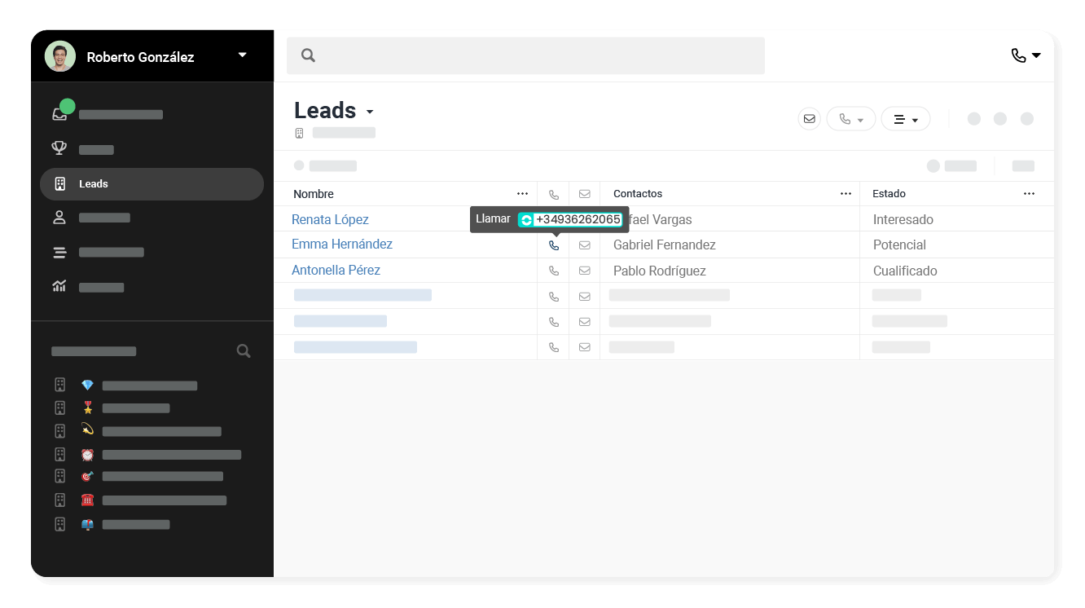Click email icon in Antonella Pérez row
The image size is (1085, 608).
[x=584, y=271]
